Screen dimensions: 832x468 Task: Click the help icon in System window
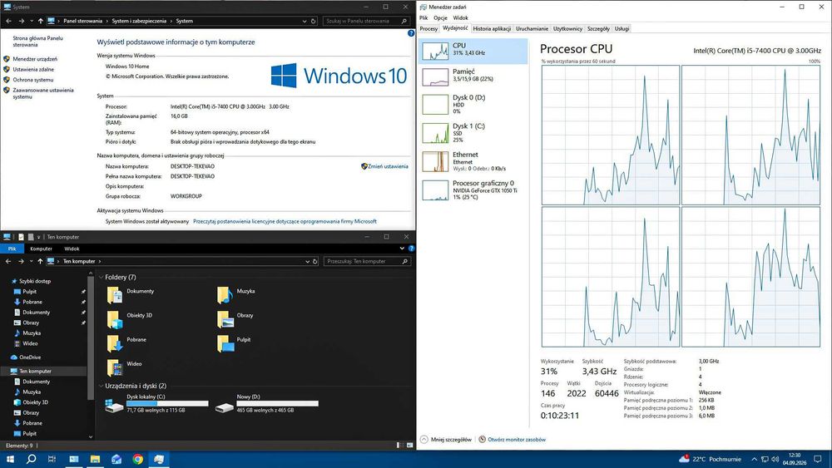[x=411, y=33]
